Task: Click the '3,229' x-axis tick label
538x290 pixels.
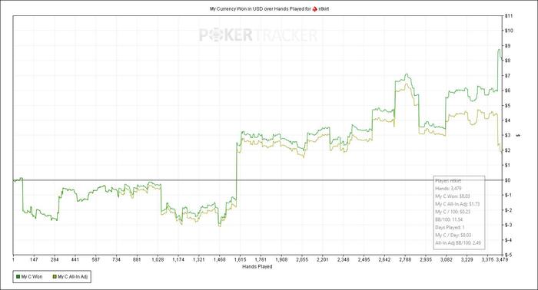Action: [467, 260]
